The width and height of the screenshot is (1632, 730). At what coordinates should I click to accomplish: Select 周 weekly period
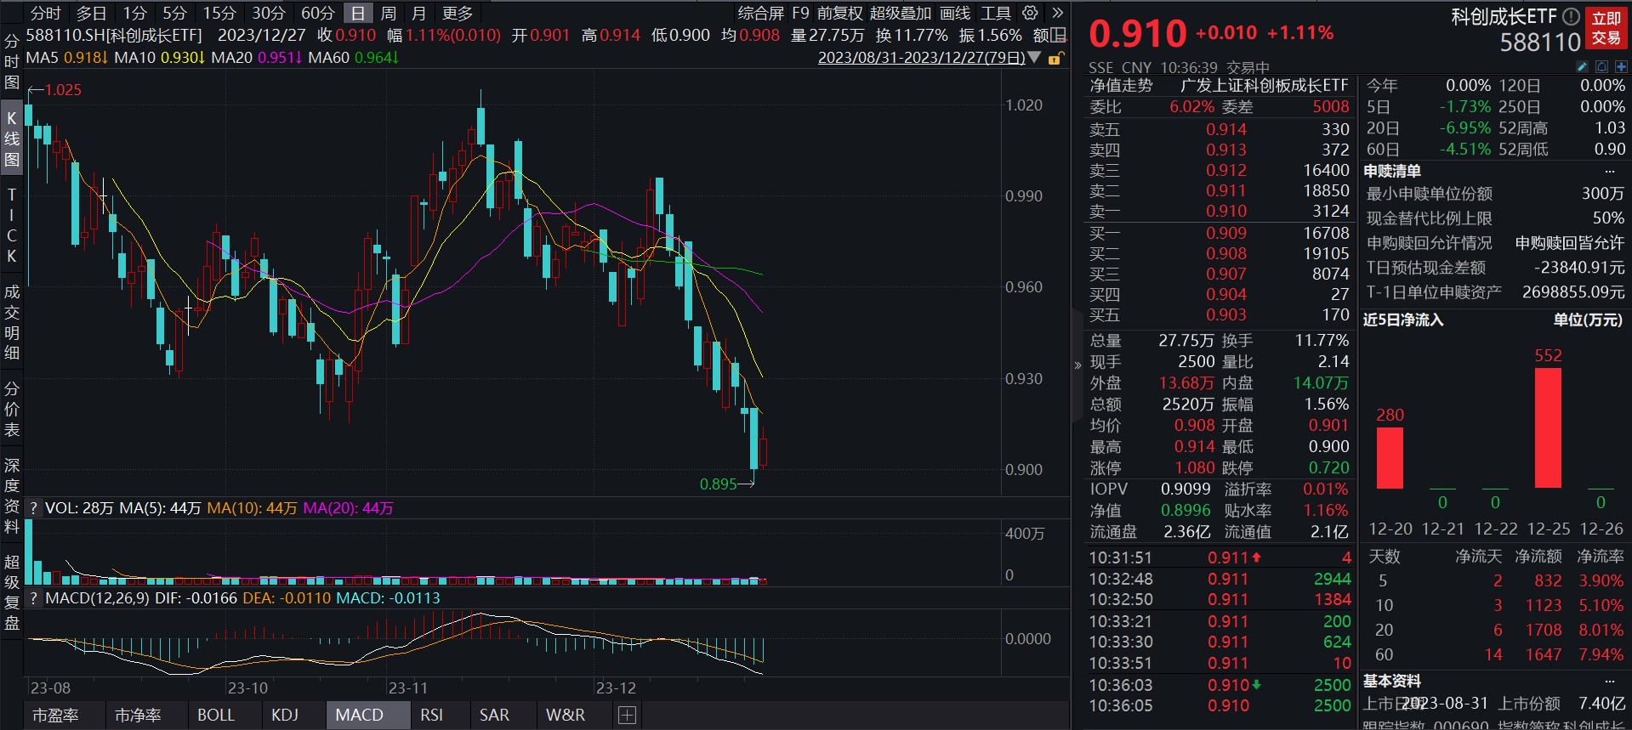389,13
